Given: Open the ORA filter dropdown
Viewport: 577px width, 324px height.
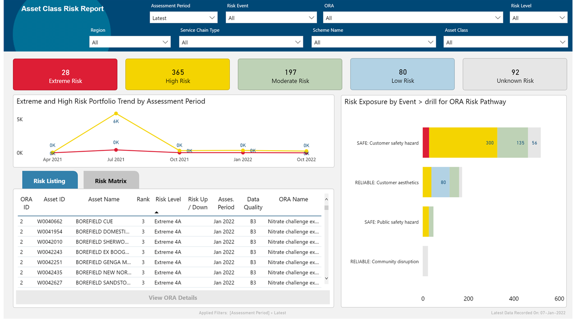Looking at the screenshot, I should click(x=412, y=17).
